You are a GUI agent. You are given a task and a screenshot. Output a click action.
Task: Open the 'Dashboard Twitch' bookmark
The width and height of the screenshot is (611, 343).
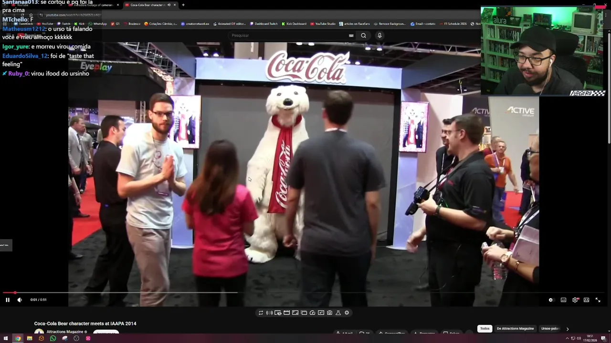263,24
